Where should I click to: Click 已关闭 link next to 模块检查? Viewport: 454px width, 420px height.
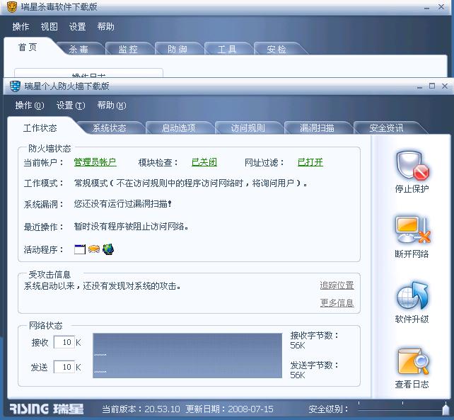[204, 162]
